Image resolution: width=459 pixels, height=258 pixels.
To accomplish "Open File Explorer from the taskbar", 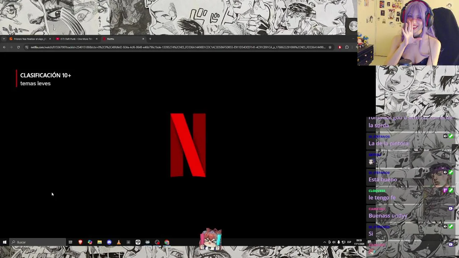I will [x=100, y=242].
